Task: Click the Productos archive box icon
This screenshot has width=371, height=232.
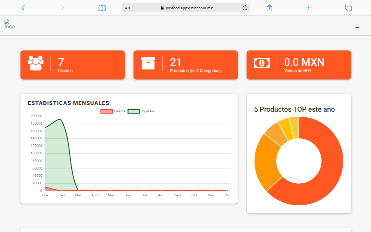Action: pyautogui.click(x=148, y=63)
